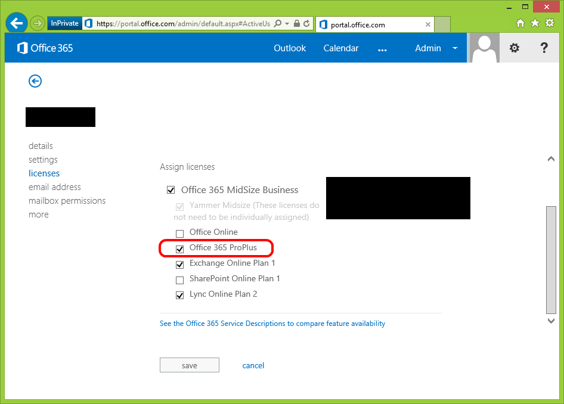Image resolution: width=564 pixels, height=404 pixels.
Task: Click the Assign licenses heading
Action: (x=187, y=167)
